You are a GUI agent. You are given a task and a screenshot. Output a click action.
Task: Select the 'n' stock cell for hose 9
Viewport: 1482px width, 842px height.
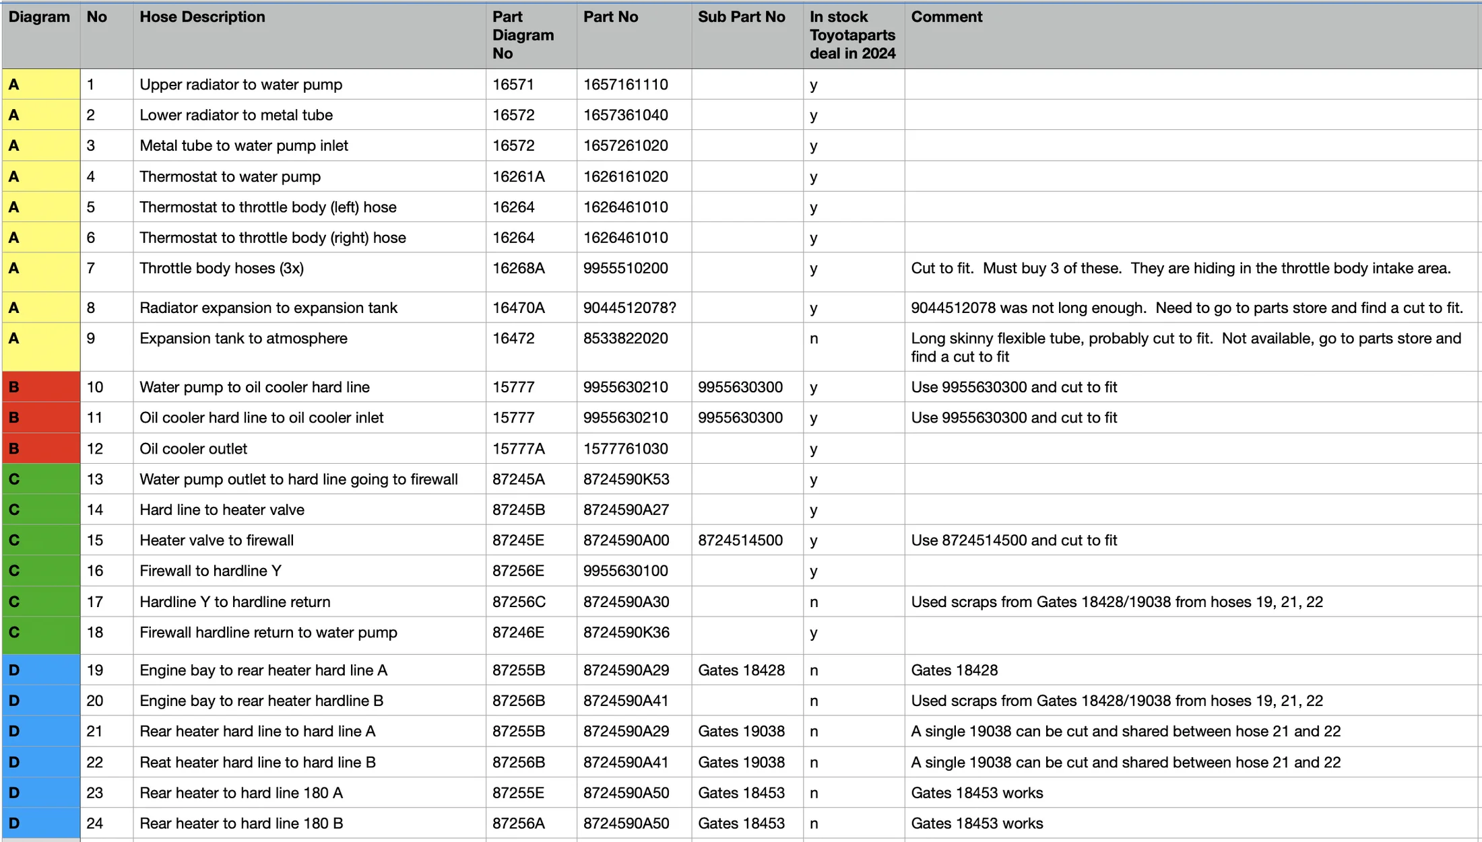(x=814, y=339)
